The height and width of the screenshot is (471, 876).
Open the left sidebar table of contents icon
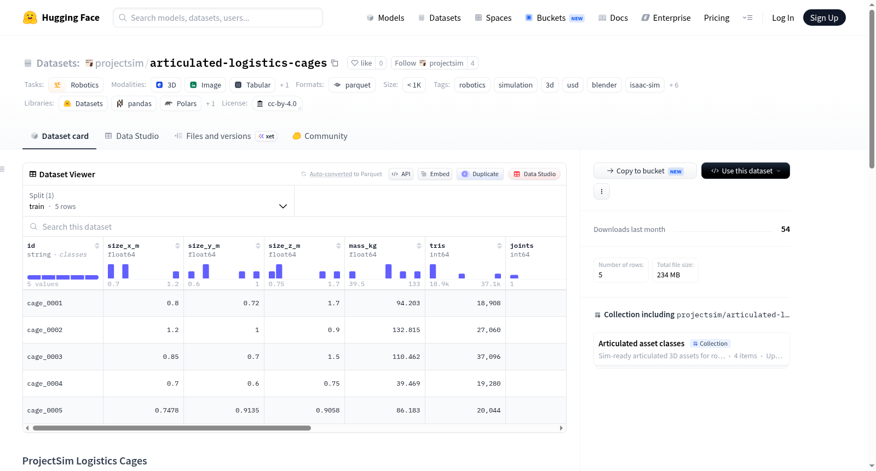pyautogui.click(x=2, y=169)
